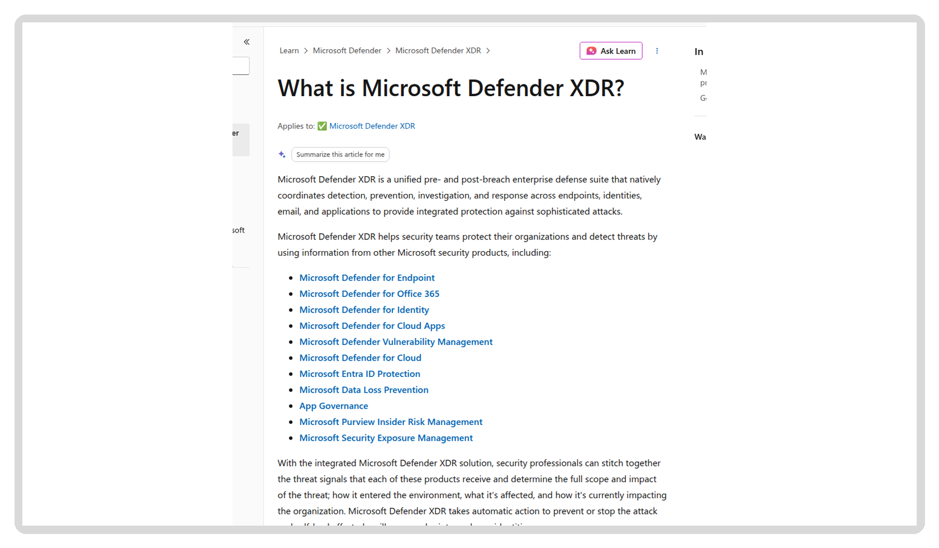The image size is (939, 548).
Task: Open the Microsoft Defender for Endpoint link
Action: point(367,278)
